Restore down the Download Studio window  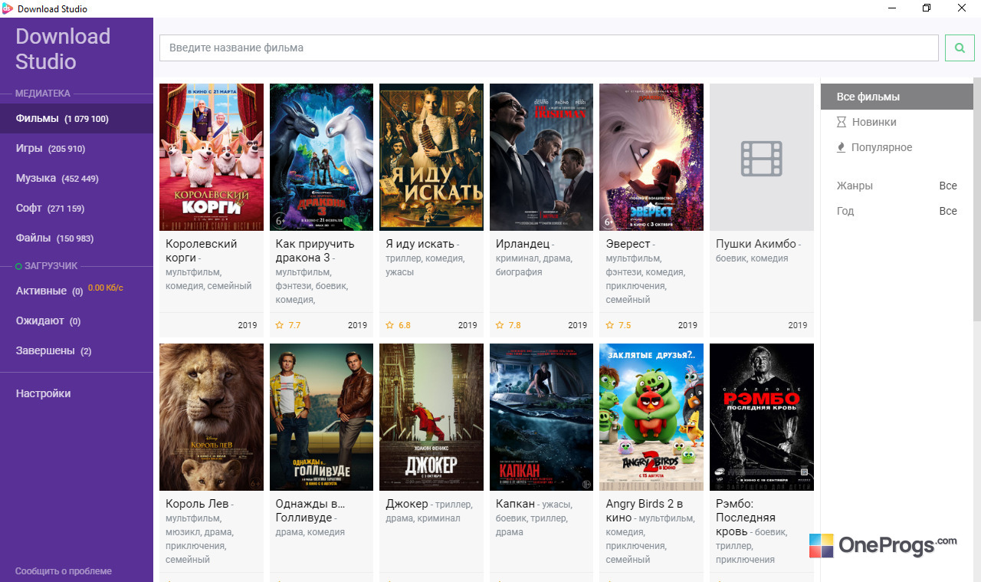click(x=927, y=8)
